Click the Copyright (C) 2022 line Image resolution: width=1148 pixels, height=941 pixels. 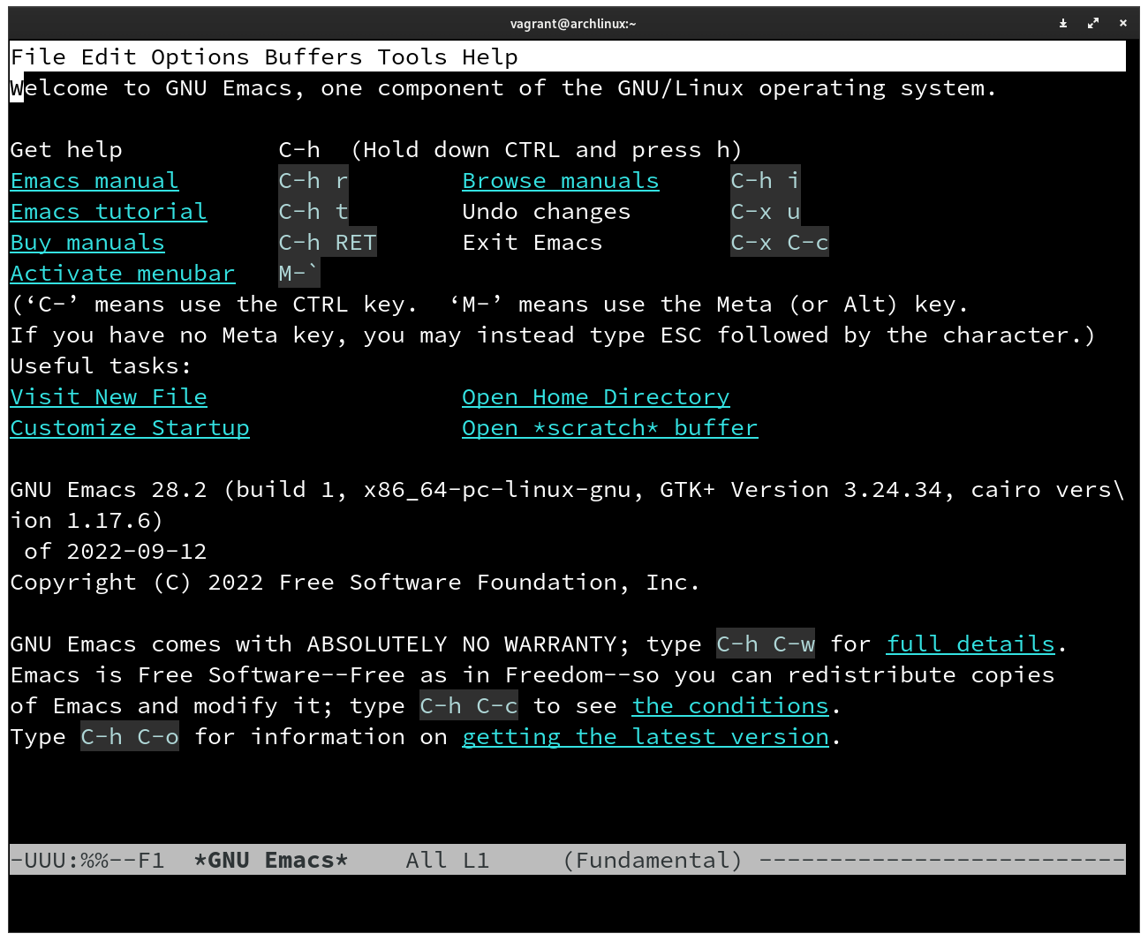pos(355,583)
